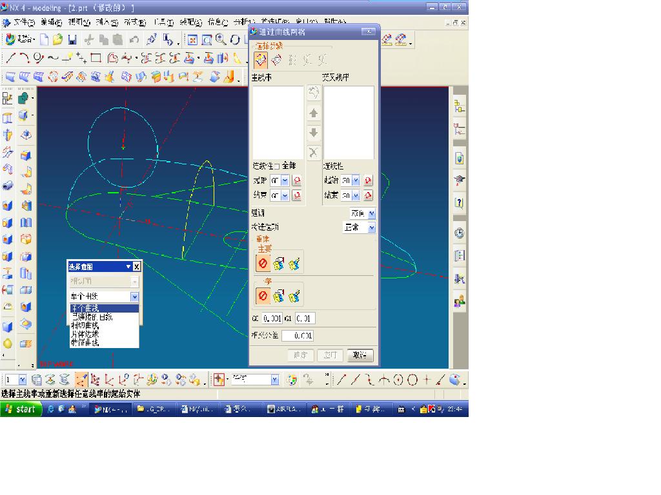Click the last cross continuity face-select icon
This screenshot has width=661, height=495.
point(367,195)
